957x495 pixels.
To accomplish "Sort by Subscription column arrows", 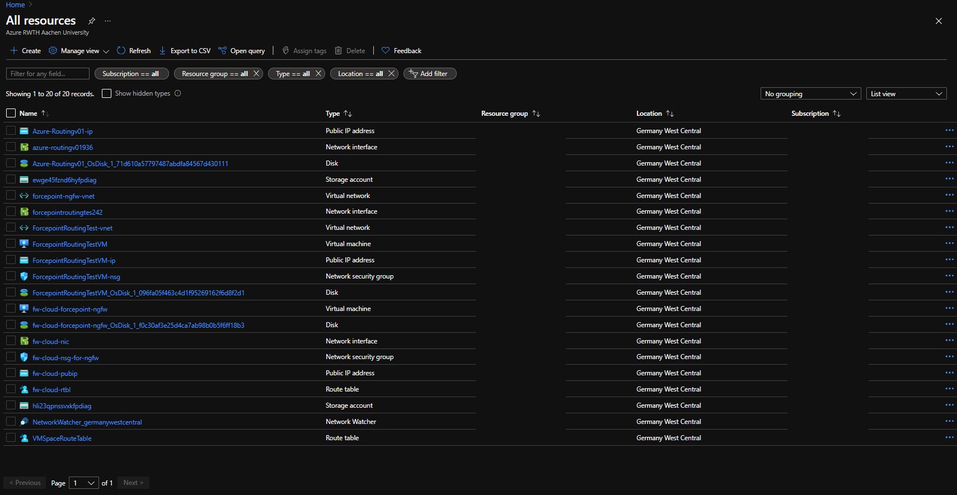I will [x=837, y=114].
